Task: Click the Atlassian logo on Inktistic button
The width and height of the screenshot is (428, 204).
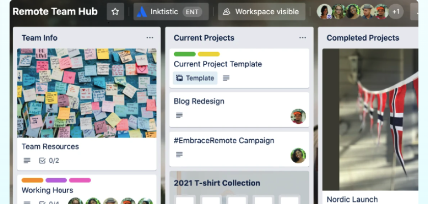Action: click(x=141, y=12)
